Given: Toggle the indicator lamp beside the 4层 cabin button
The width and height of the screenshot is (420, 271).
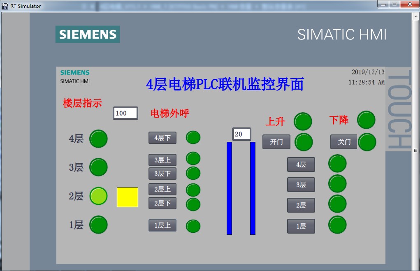Looking at the screenshot, I should pos(337,163).
